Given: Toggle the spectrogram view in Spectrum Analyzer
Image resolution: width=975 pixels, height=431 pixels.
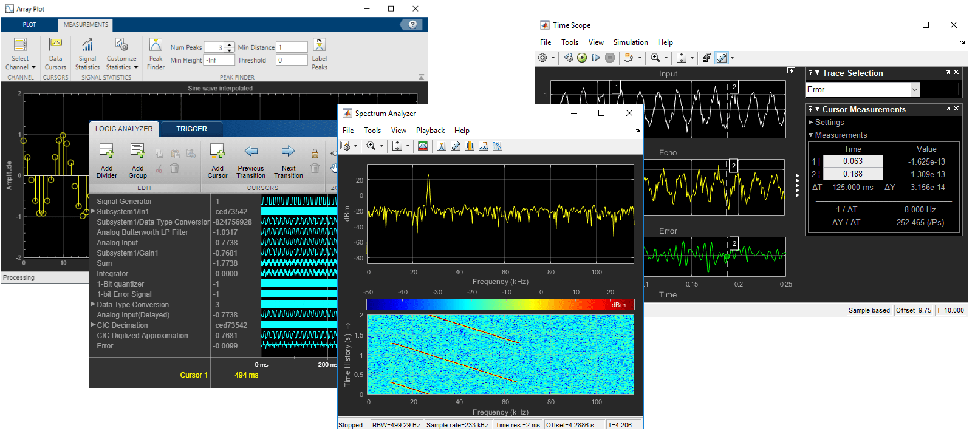Looking at the screenshot, I should (x=423, y=146).
